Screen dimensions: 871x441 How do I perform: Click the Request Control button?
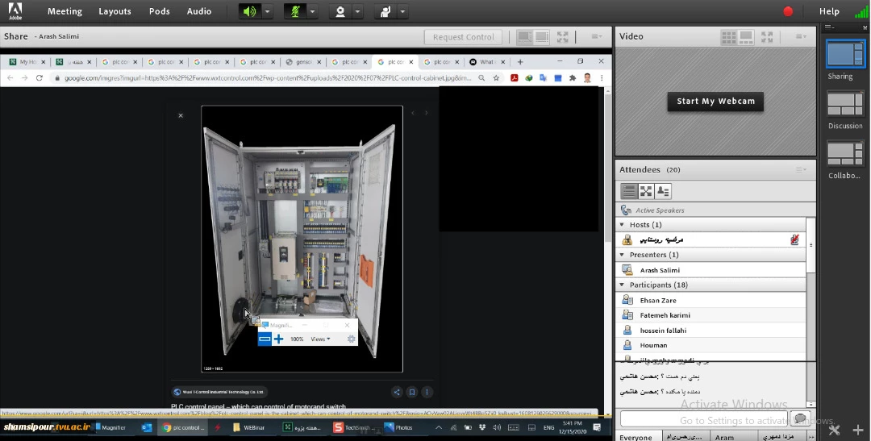[x=463, y=37]
